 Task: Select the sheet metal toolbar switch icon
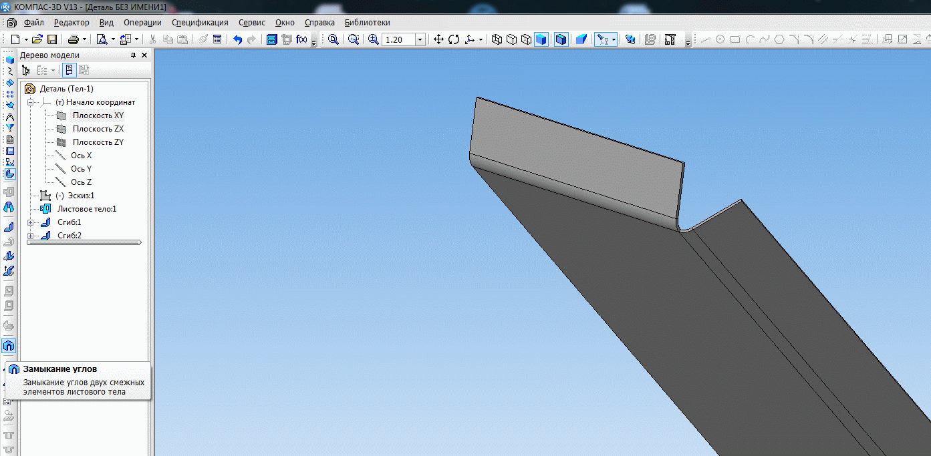click(9, 174)
